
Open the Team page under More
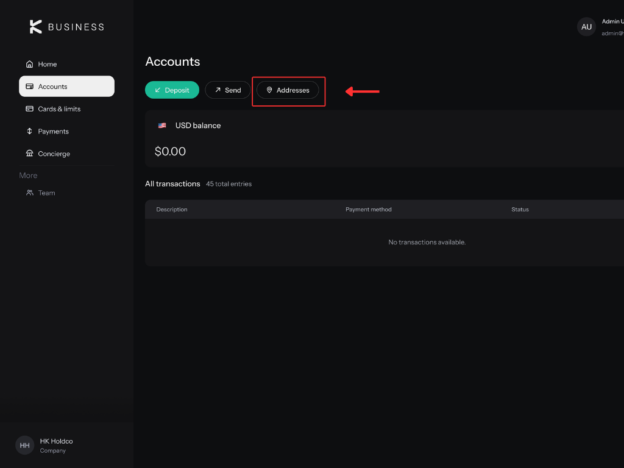[x=67, y=193]
